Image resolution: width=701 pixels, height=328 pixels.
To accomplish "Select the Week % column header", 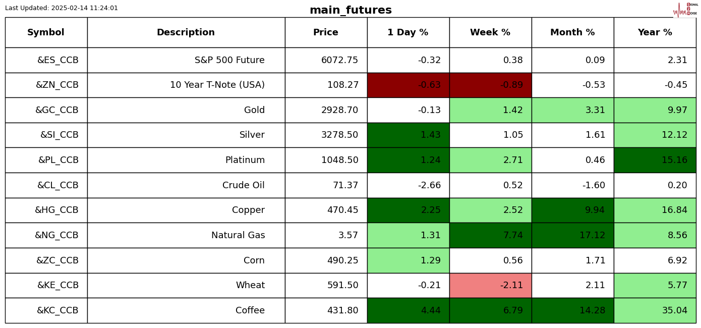I will 490,33.
